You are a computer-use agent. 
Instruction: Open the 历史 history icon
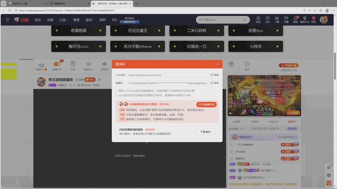pos(258,20)
